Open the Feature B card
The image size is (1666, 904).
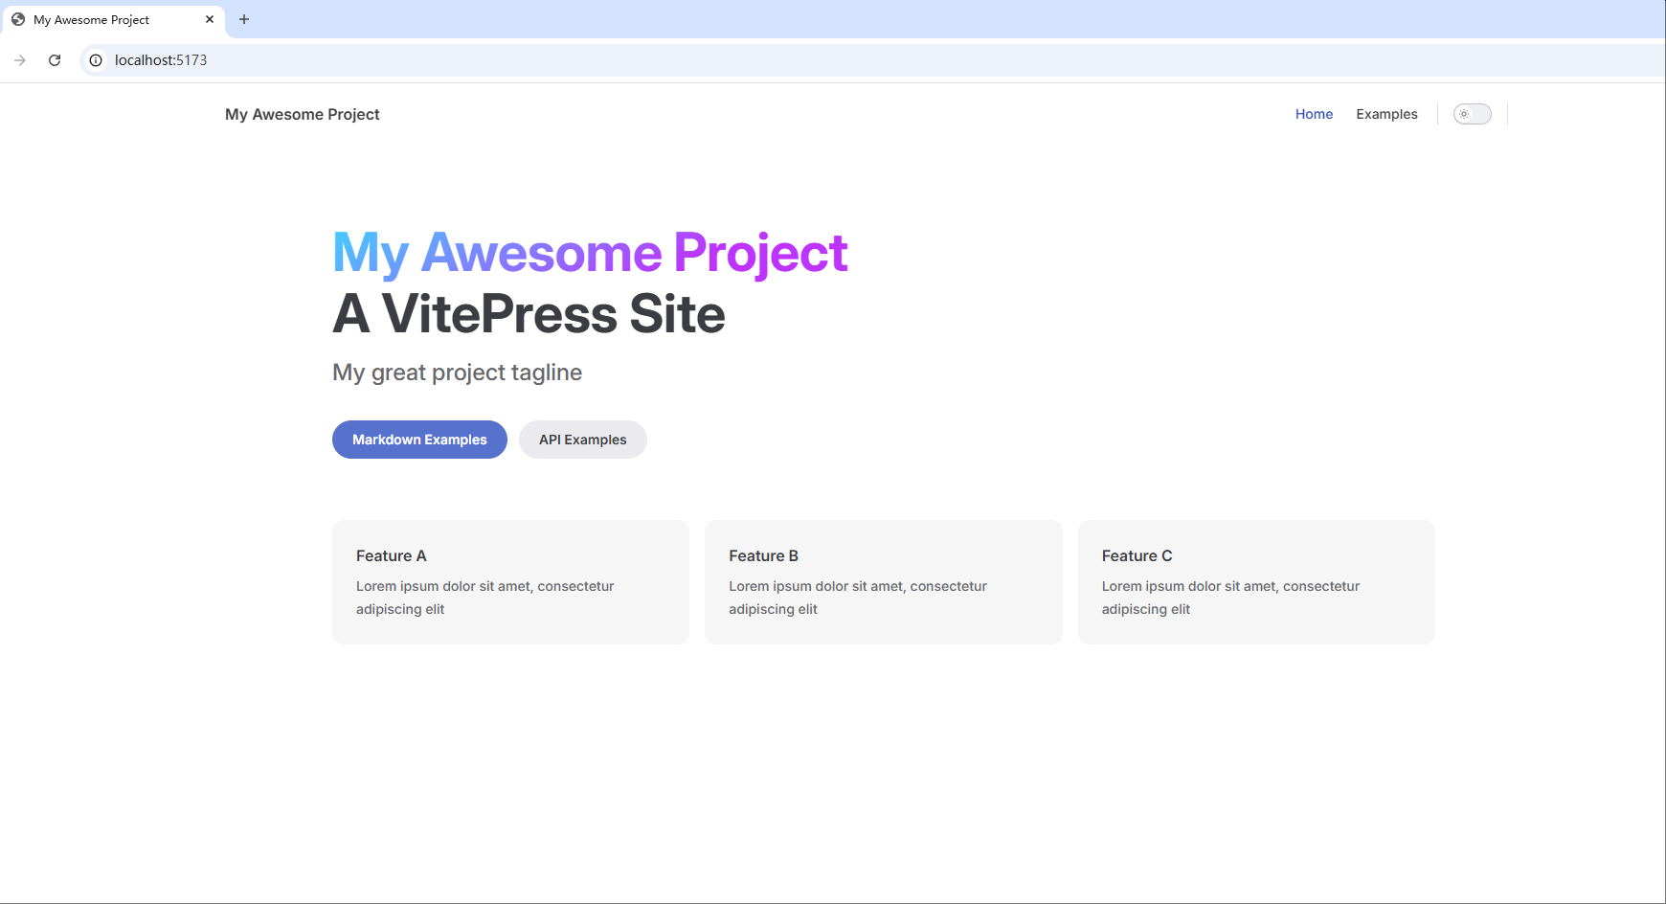point(882,581)
